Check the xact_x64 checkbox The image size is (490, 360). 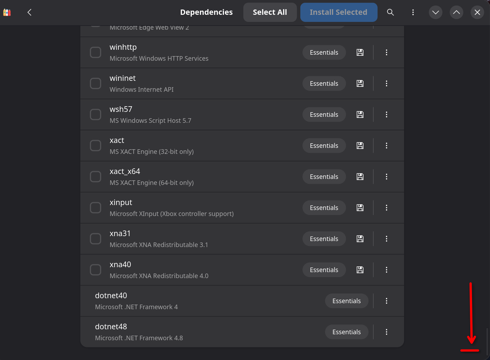(x=96, y=177)
